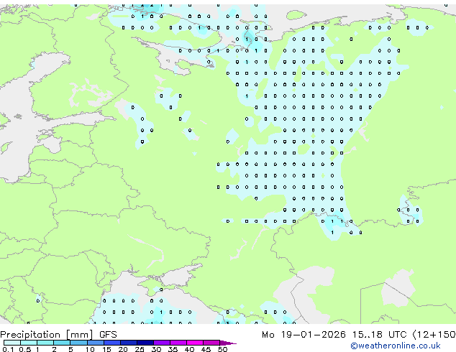Click the '(12+150' forecast offset text

point(434,335)
